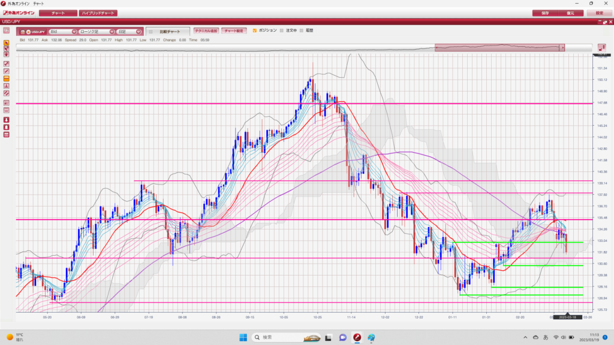Image resolution: width=614 pixels, height=345 pixels.
Task: Select the vertical line marker tool
Action: (x=6, y=86)
